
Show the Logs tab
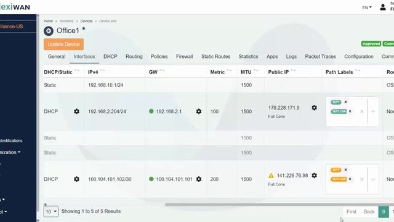291,57
